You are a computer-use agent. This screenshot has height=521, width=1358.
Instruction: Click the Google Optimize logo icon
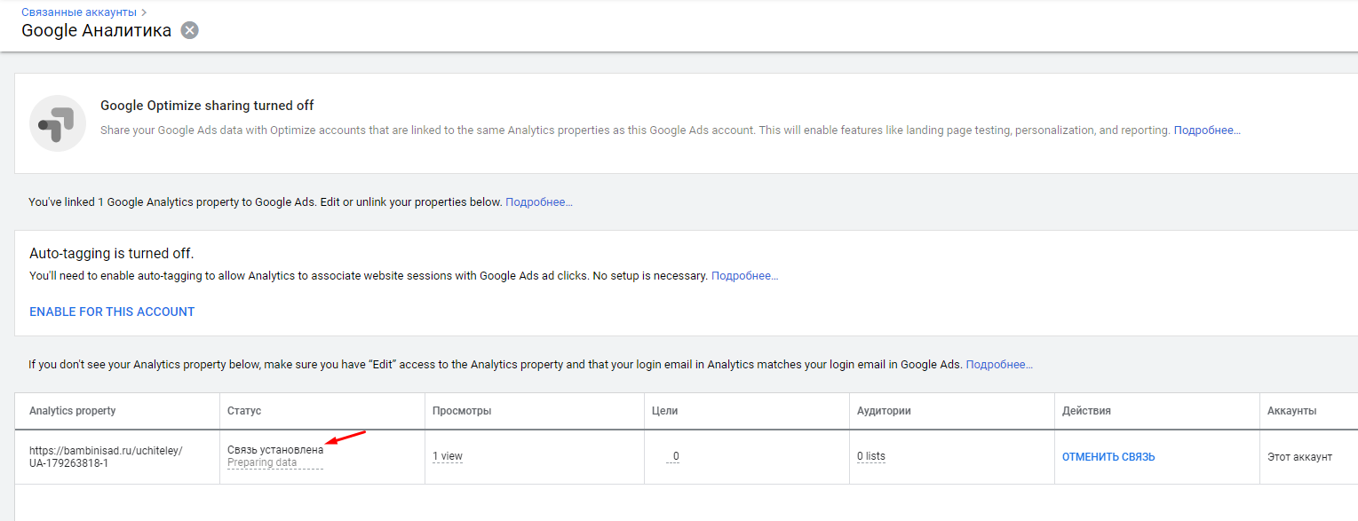coord(58,123)
